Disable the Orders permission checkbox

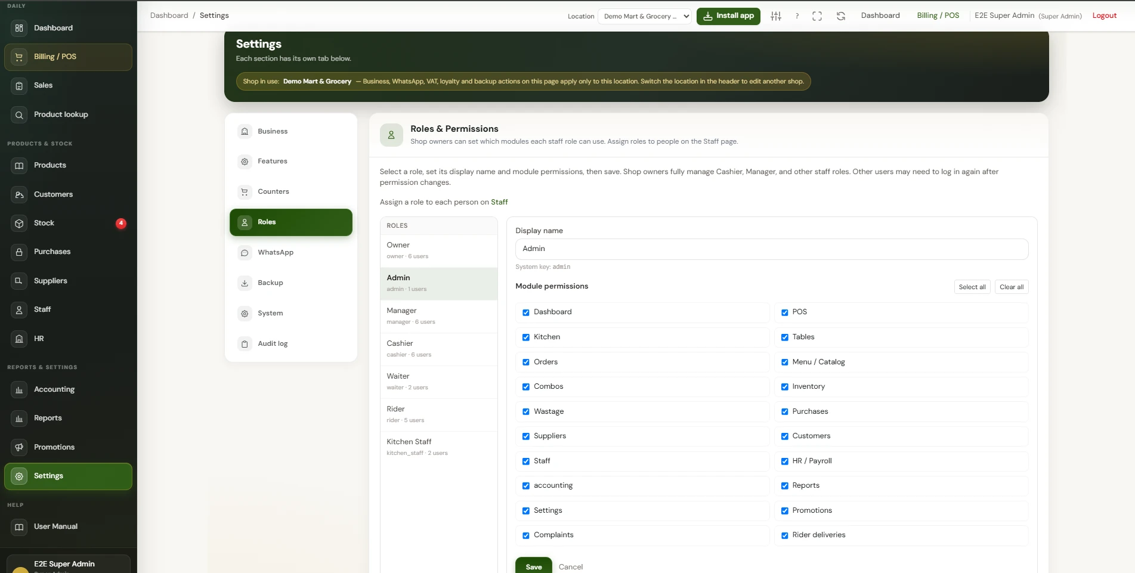click(526, 362)
